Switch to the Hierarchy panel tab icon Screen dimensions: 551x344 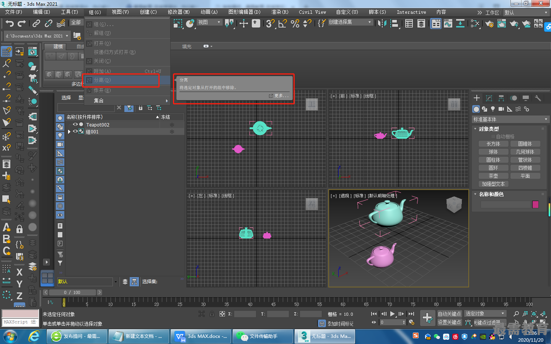point(501,98)
